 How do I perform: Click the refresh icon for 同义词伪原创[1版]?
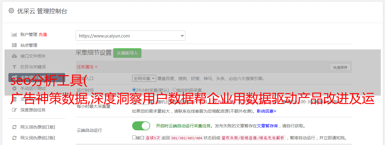tap(14, 127)
